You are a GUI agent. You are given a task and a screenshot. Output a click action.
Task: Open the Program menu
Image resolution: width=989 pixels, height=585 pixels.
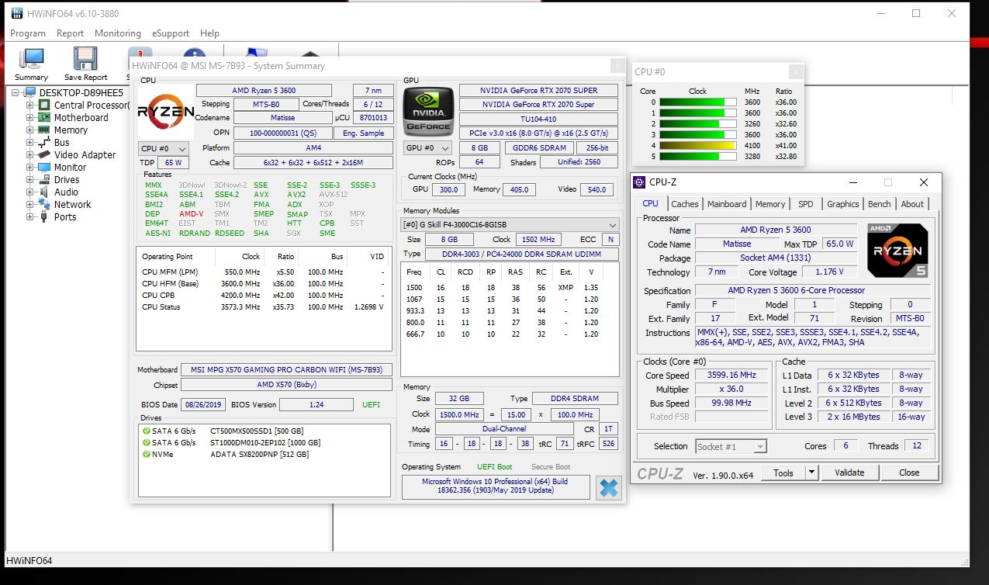click(x=28, y=33)
